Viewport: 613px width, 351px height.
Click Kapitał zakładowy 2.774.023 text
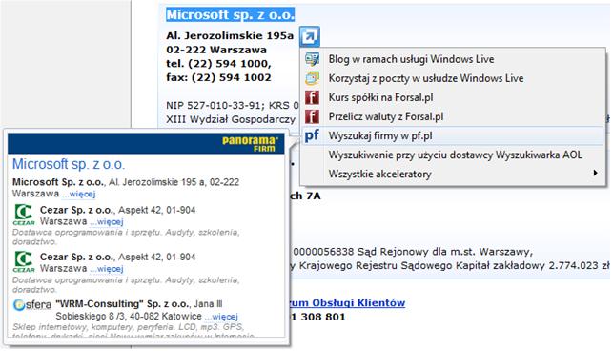(533, 266)
